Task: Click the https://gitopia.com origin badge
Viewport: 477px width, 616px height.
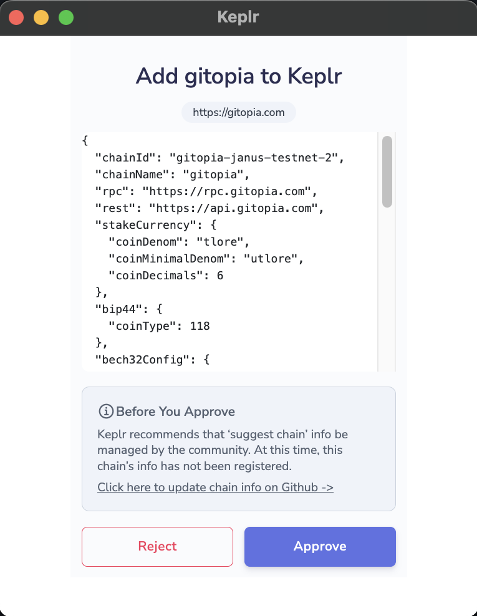Action: [x=238, y=112]
